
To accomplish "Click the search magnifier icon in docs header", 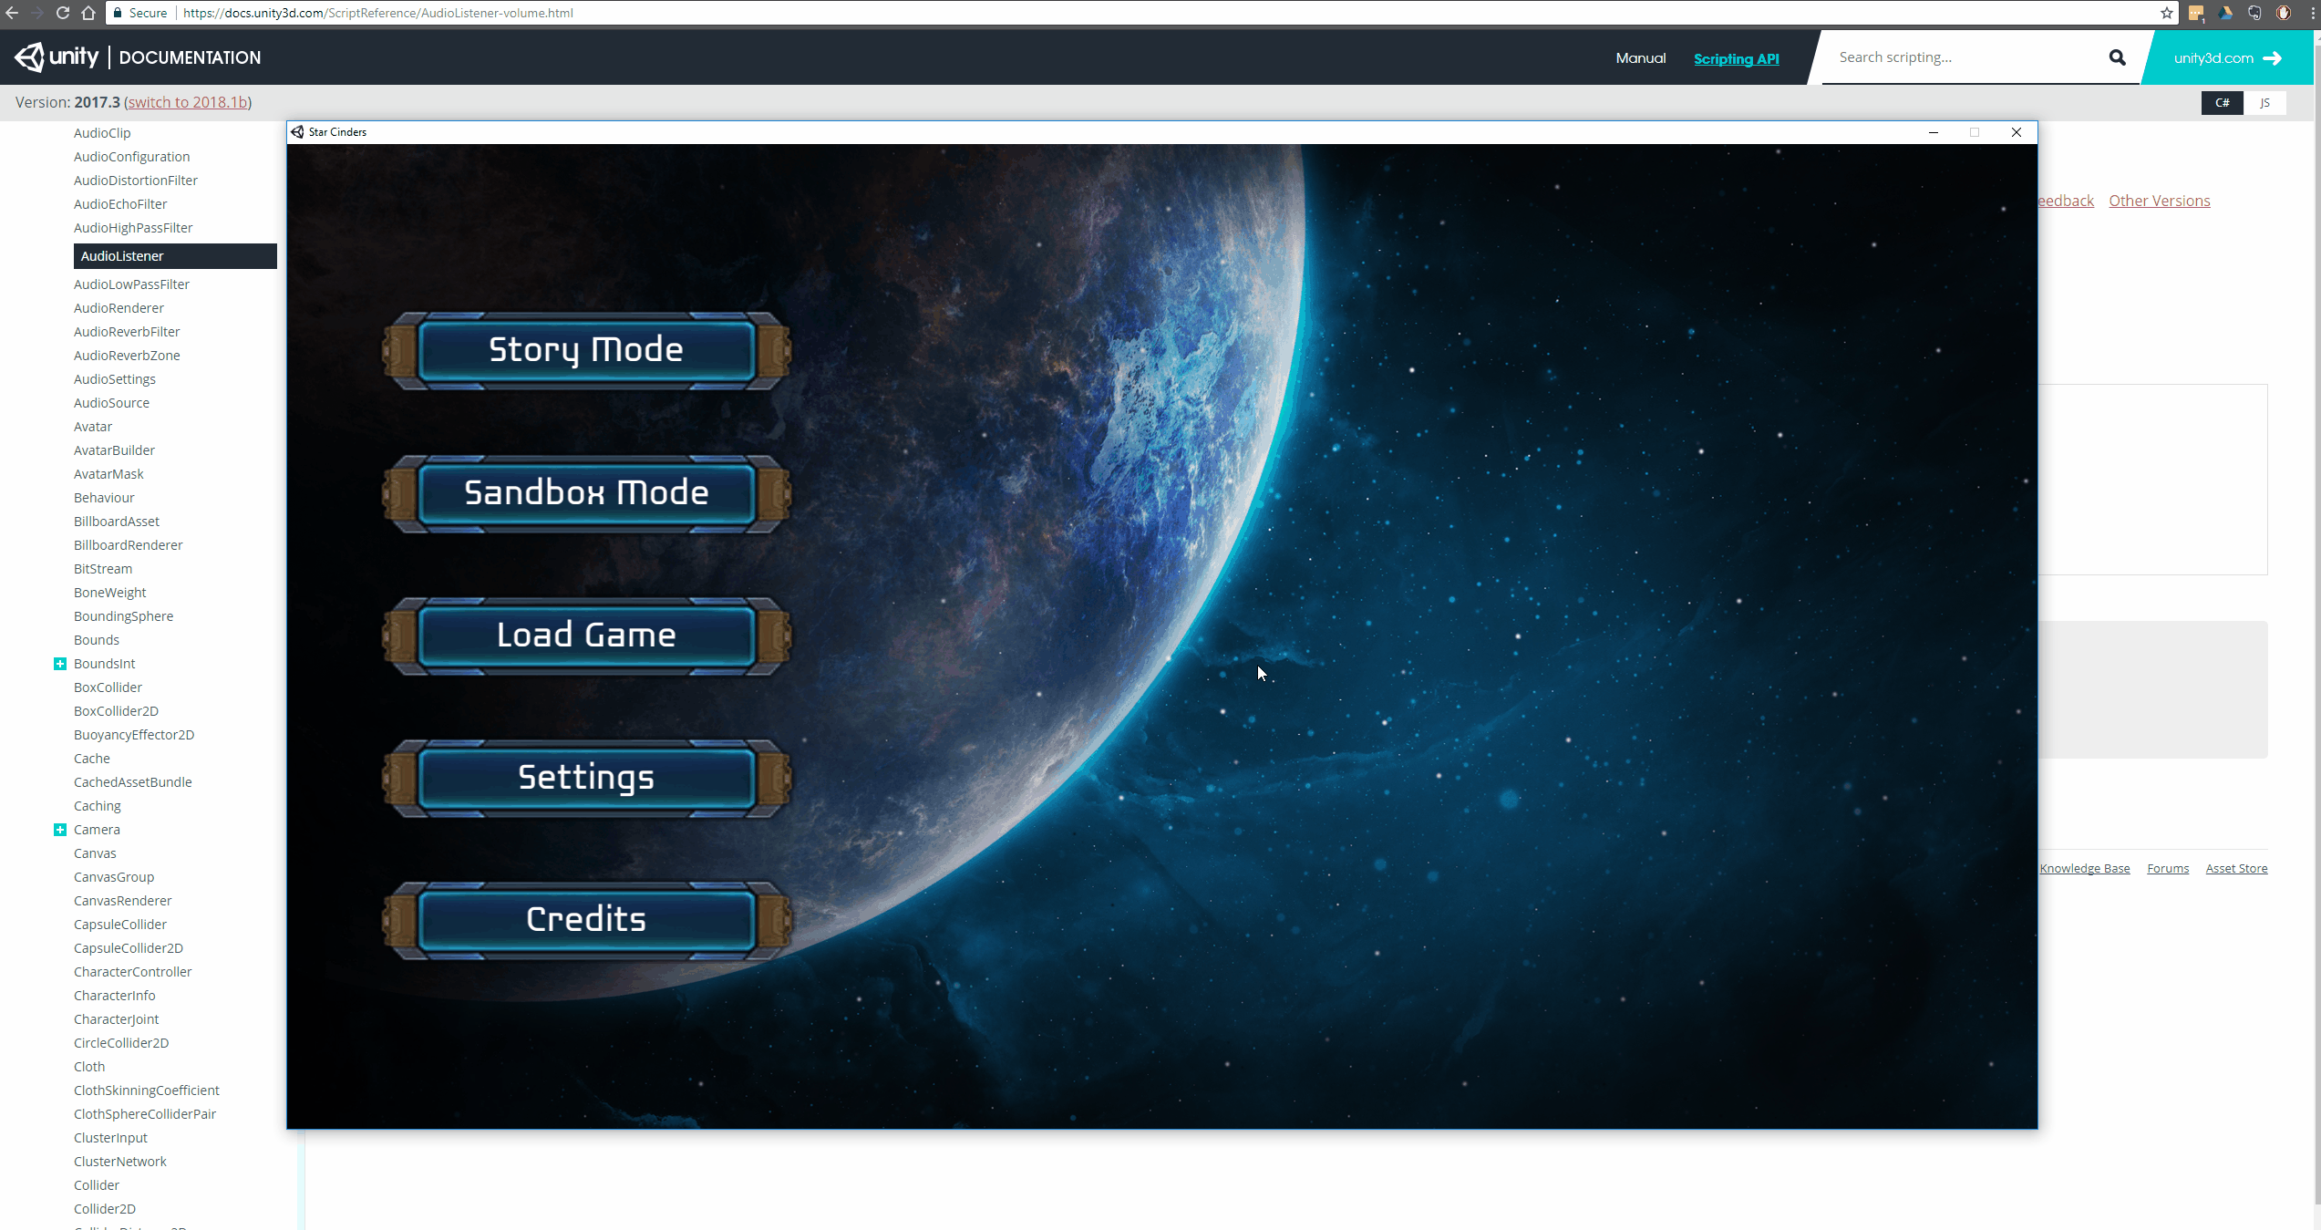I will pos(2117,57).
